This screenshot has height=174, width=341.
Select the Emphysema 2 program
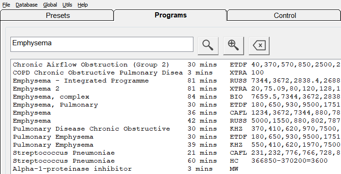coord(176,89)
